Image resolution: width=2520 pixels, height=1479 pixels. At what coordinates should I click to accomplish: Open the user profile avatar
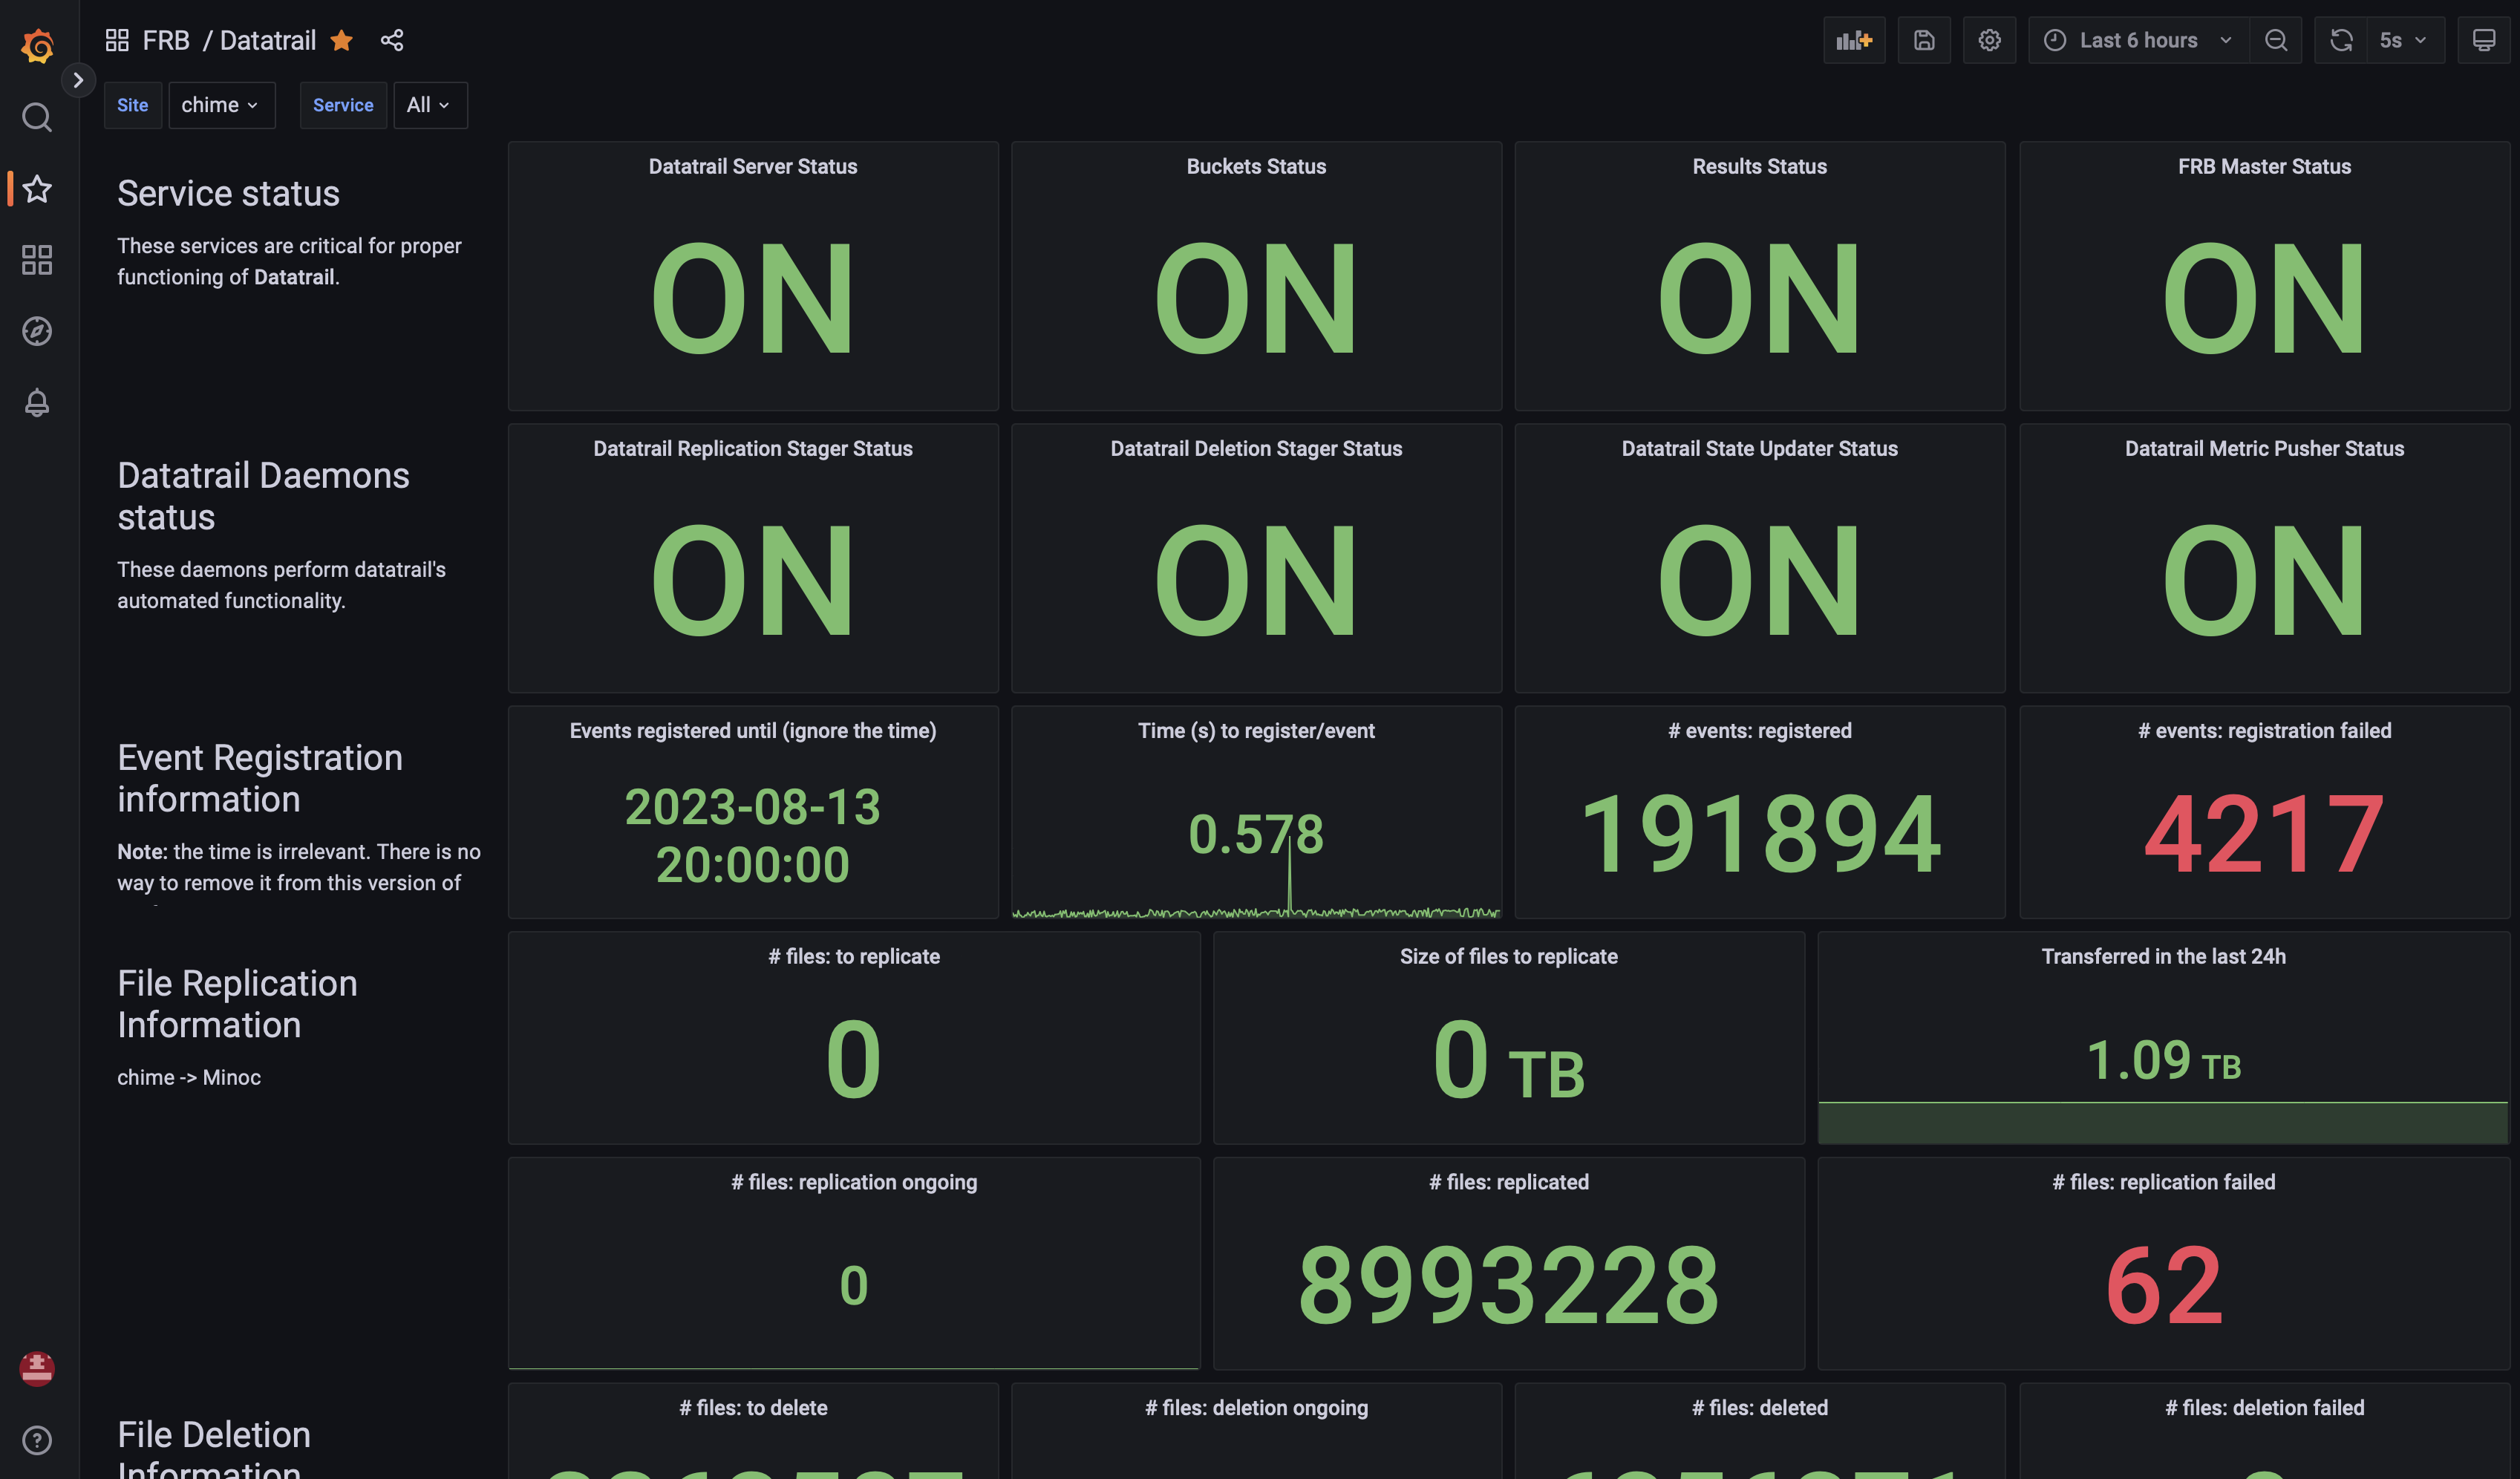[37, 1369]
